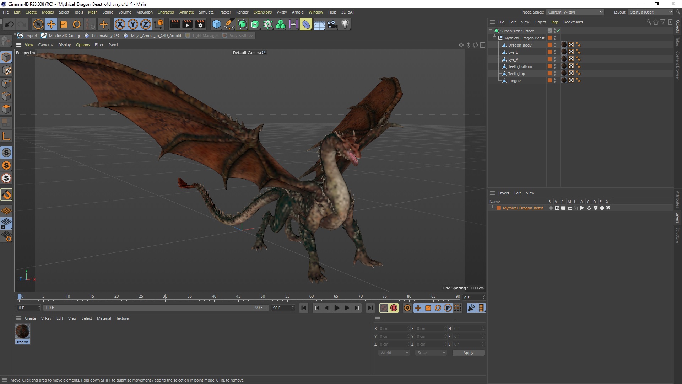Open the viewport hamburger menu

(x=19, y=45)
